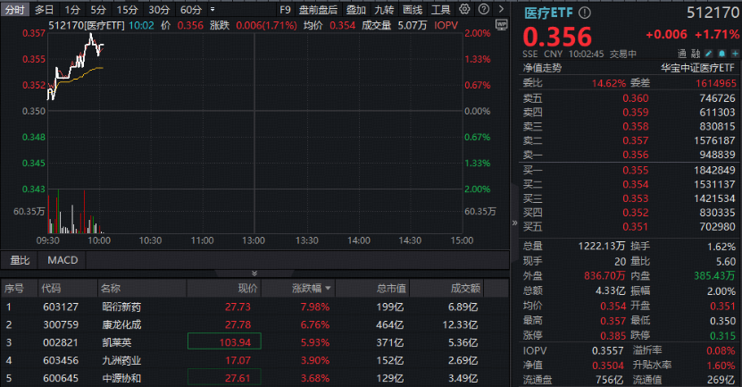
Task: Click the 净值走势 link
Action: 542,67
